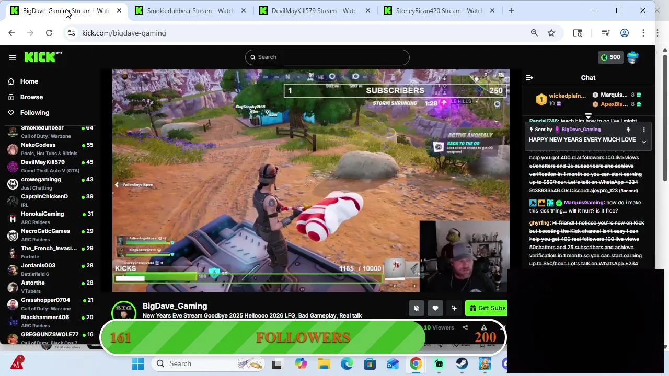Open HonokaiGaming channel in sidebar
The height and width of the screenshot is (376, 669).
point(50,218)
